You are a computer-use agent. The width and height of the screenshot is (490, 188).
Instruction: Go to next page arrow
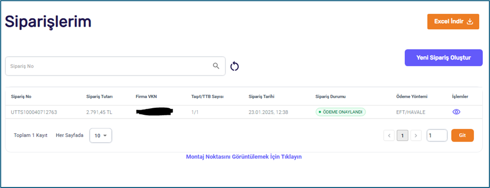pos(416,135)
